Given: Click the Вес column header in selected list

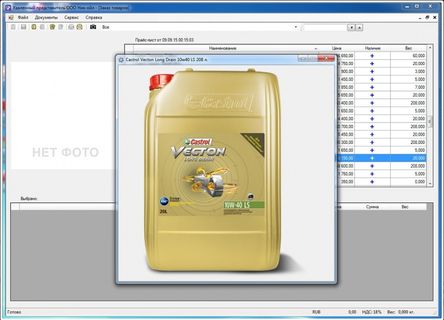Looking at the screenshot, I should coord(405,207).
